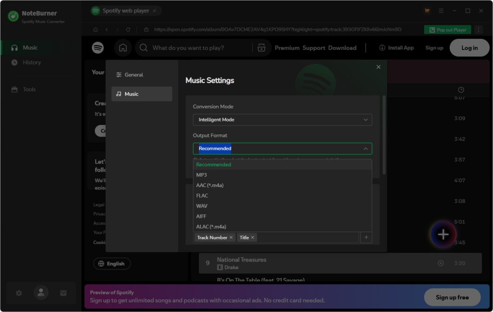Click the NoteBurner logo icon

(13, 16)
